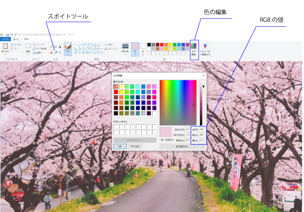The width and height of the screenshot is (304, 212).
Task: Click the キャンセル cancel button
Action: click(135, 146)
